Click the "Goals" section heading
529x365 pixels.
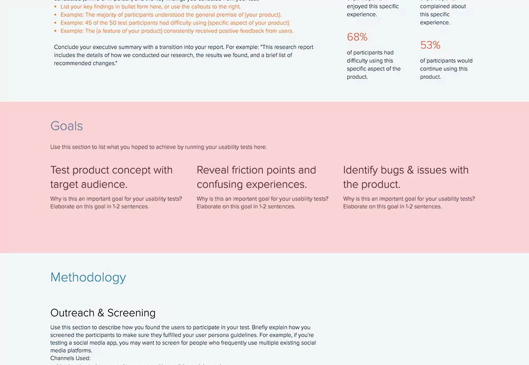tap(67, 126)
